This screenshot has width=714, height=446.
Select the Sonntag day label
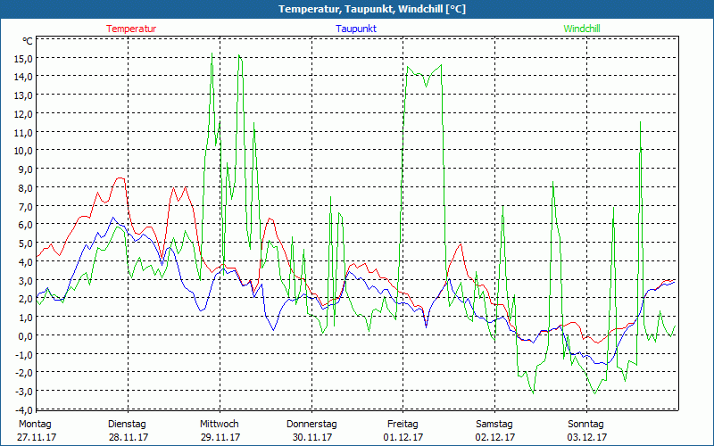pyautogui.click(x=585, y=424)
